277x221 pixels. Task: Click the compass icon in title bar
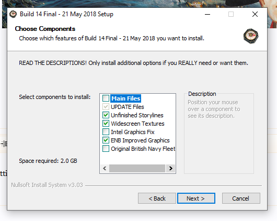(x=13, y=14)
